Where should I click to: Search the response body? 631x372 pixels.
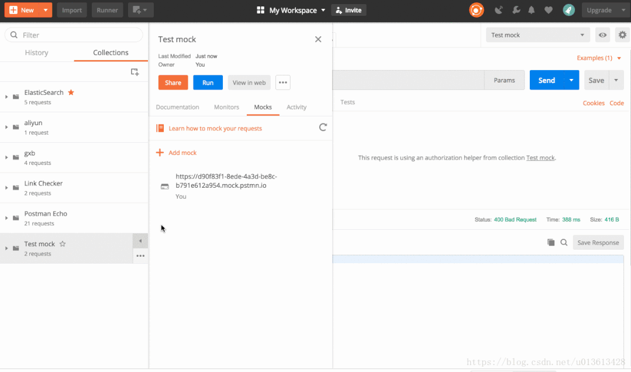[564, 242]
